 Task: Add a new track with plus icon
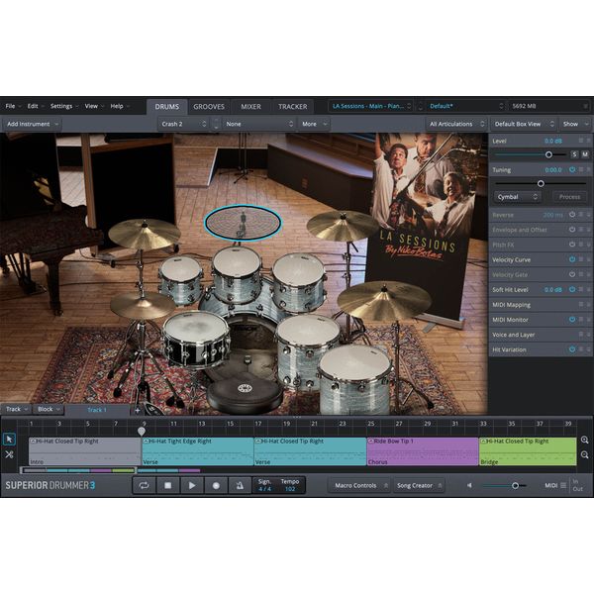pos(138,410)
